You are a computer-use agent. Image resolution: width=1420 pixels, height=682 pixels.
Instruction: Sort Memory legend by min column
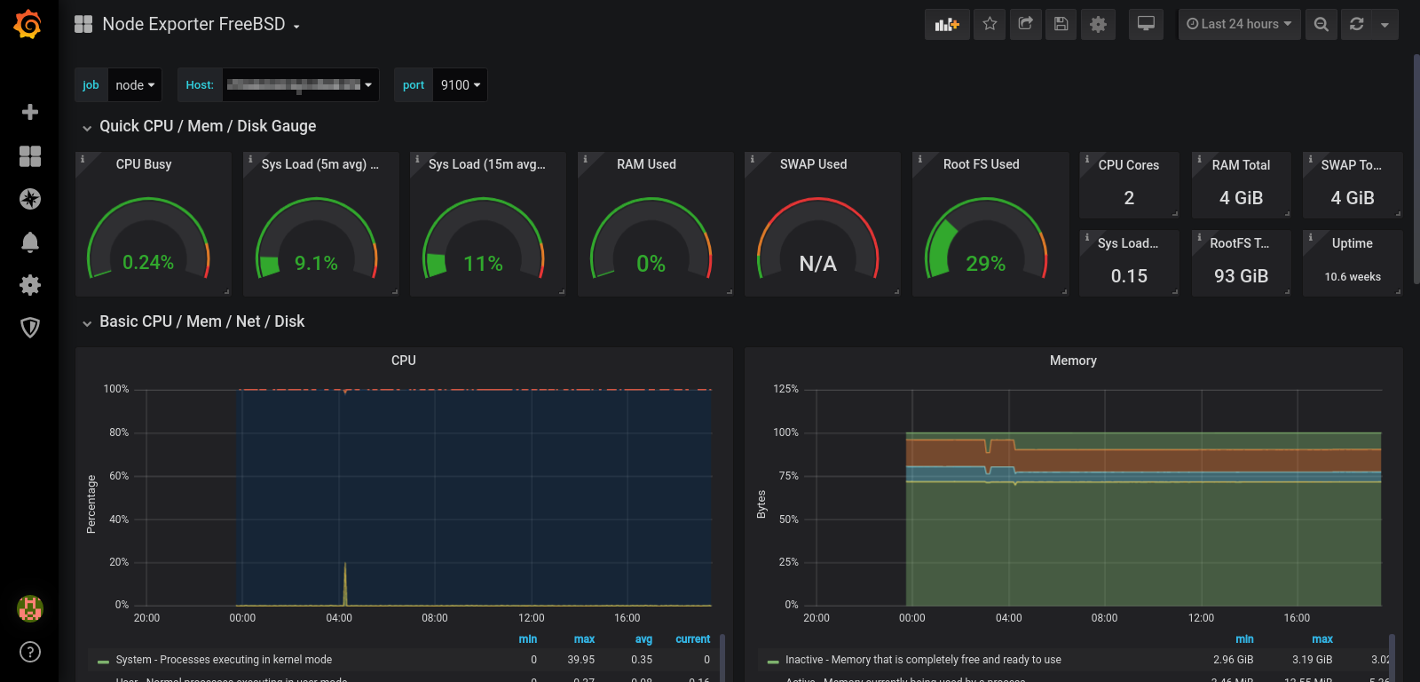point(1244,639)
